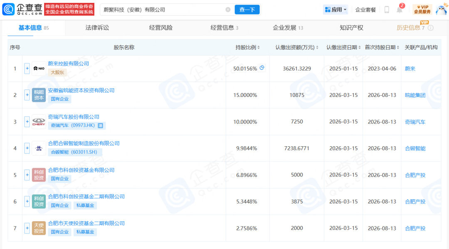Click 私募基金 tag under 天使投资基金二期
This screenshot has height=249, width=449.
(x=85, y=232)
